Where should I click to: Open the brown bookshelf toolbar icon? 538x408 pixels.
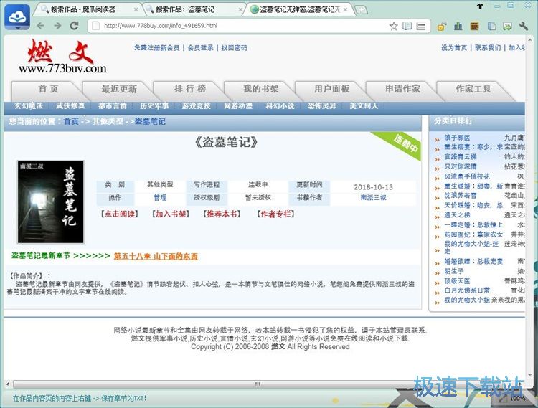(x=475, y=26)
